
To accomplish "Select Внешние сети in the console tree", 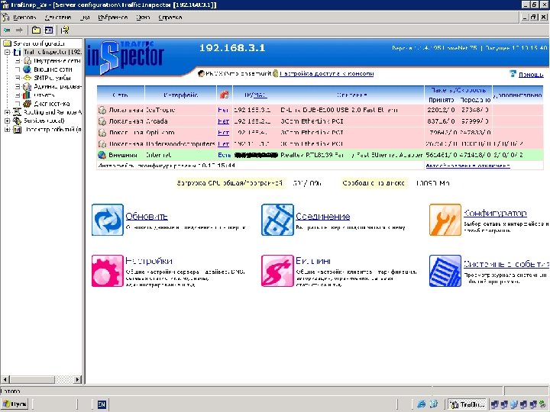I will (x=53, y=69).
